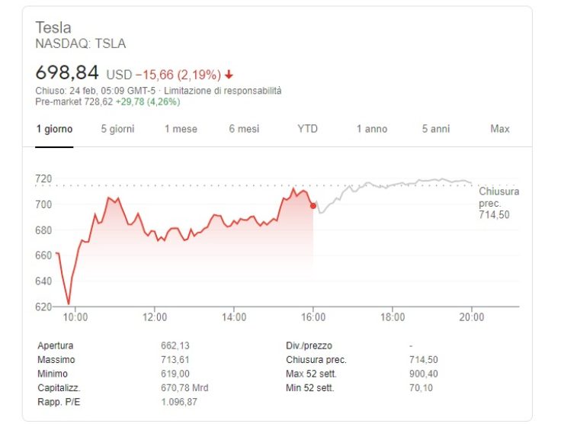Click the red down arrow beside price change
564x424 pixels.
pos(229,75)
